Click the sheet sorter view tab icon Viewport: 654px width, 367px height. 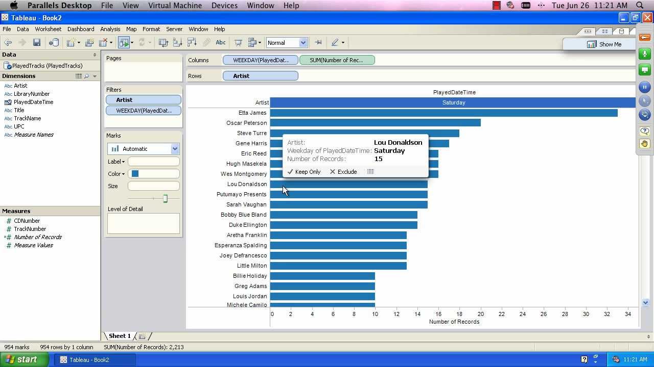[604, 31]
